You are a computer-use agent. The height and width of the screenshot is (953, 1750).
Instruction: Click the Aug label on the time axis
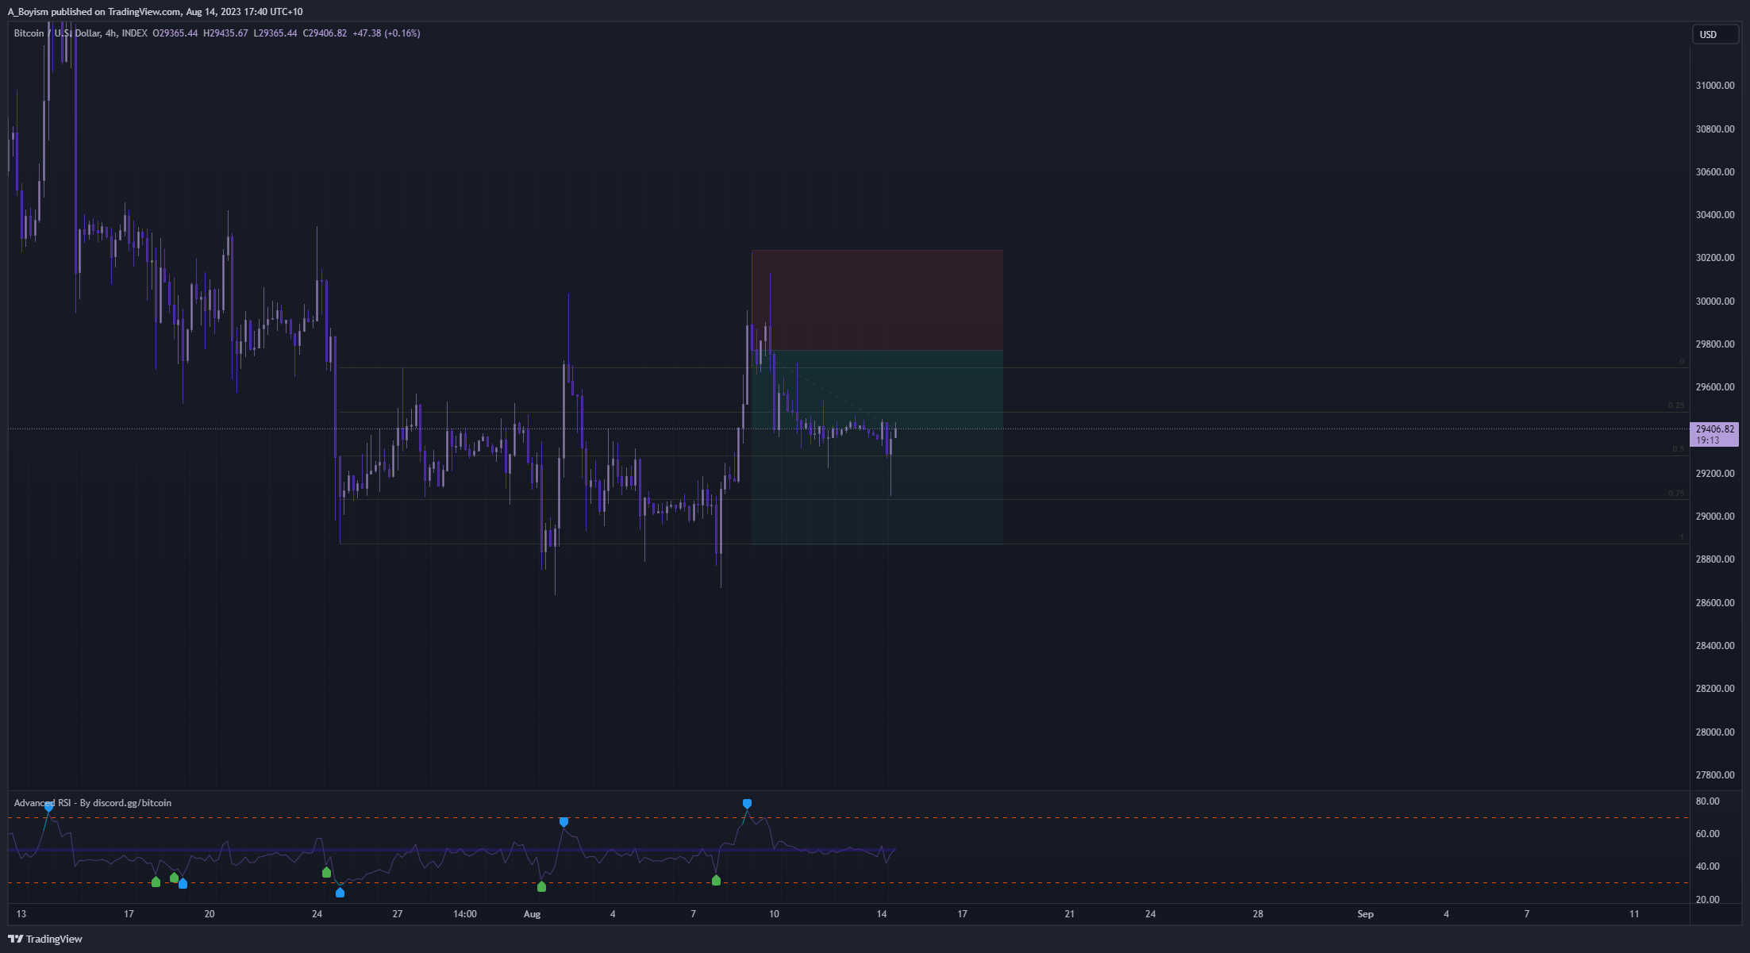(532, 914)
